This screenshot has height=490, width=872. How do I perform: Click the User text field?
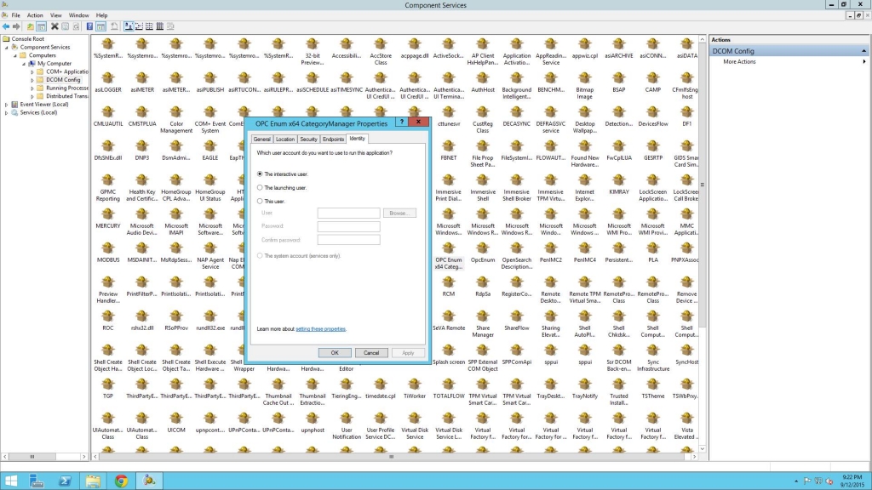click(x=348, y=213)
